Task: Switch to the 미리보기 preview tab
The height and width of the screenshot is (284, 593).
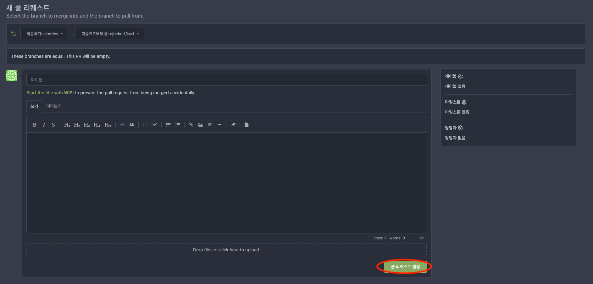Action: (54, 106)
